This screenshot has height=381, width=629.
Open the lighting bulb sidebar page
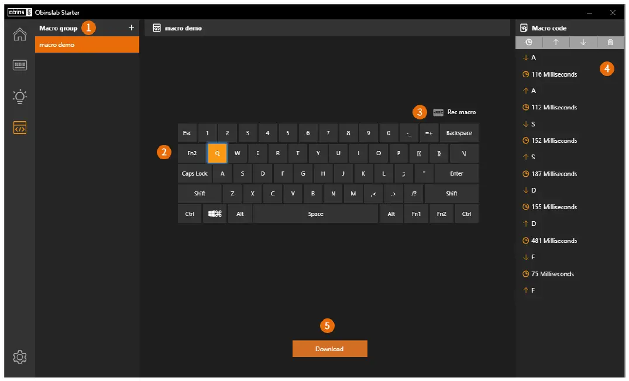tap(20, 97)
